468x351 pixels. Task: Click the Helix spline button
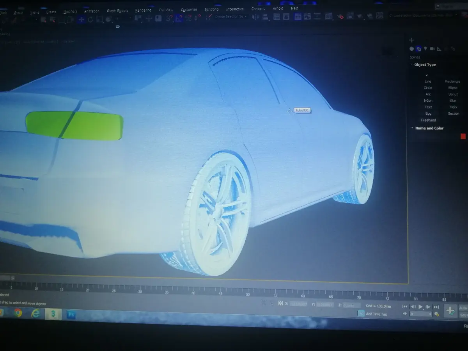click(x=453, y=107)
